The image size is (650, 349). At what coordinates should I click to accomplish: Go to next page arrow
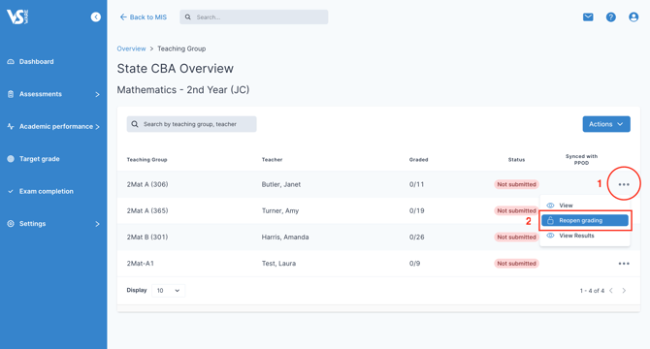624,291
